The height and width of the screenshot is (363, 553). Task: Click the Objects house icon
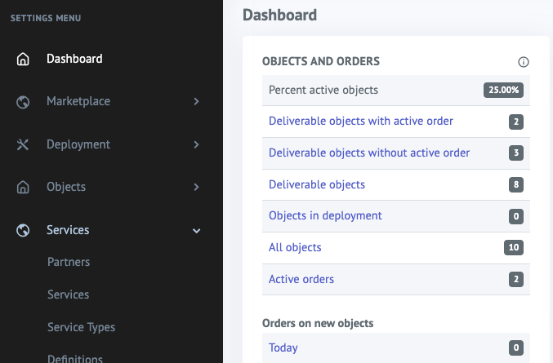click(23, 188)
